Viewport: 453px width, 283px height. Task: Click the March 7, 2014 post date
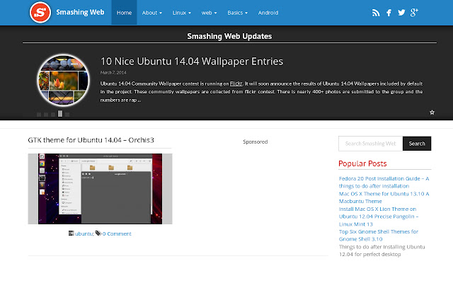[113, 72]
